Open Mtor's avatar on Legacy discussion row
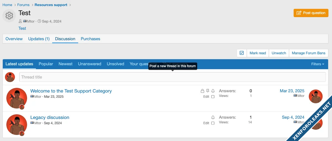Image resolution: width=332 pixels, height=141 pixels. pos(17,124)
